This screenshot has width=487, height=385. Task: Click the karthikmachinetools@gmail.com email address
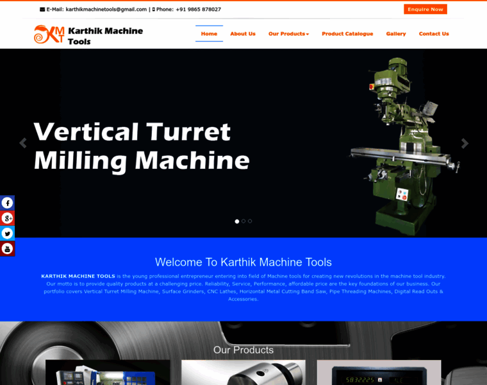[x=106, y=10]
